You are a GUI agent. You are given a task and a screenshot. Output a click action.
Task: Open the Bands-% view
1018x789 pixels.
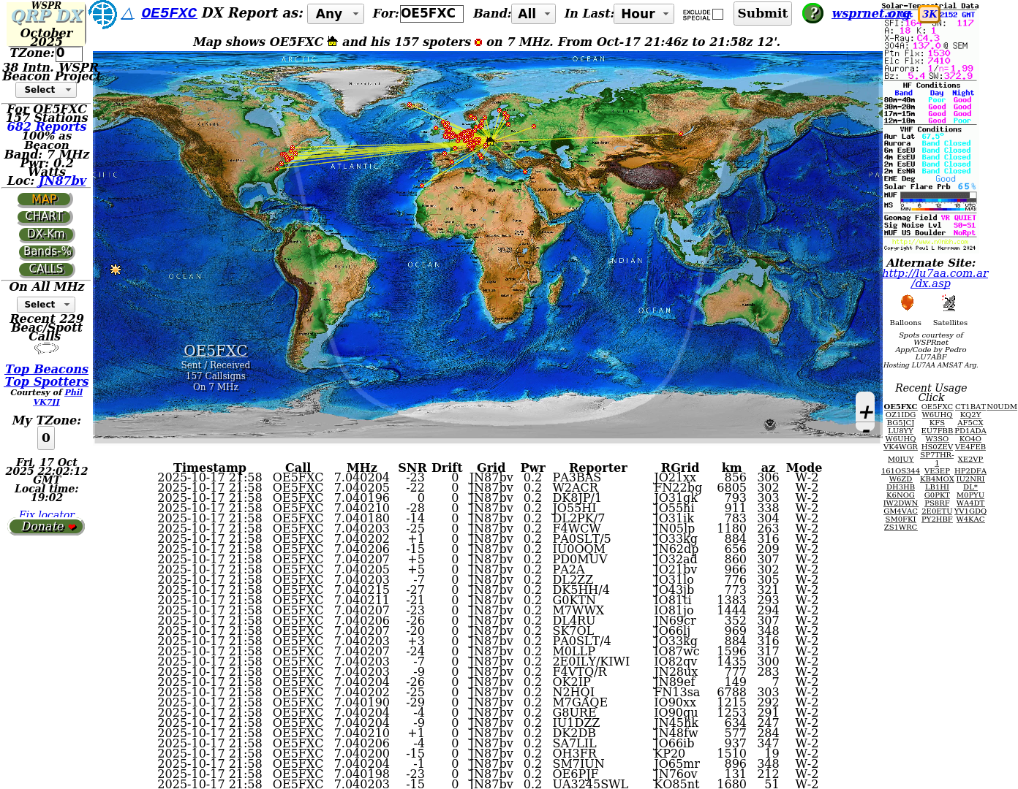pyautogui.click(x=47, y=252)
